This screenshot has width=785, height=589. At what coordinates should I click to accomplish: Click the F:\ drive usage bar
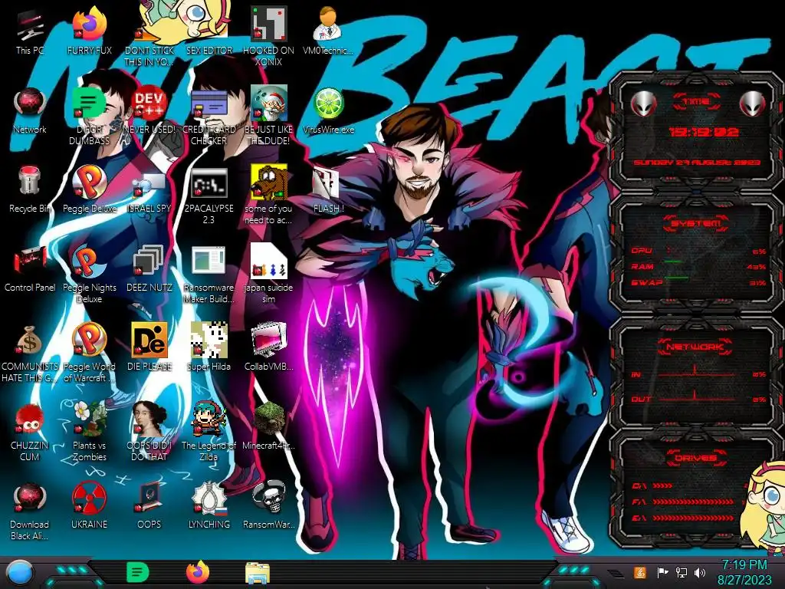point(693,502)
